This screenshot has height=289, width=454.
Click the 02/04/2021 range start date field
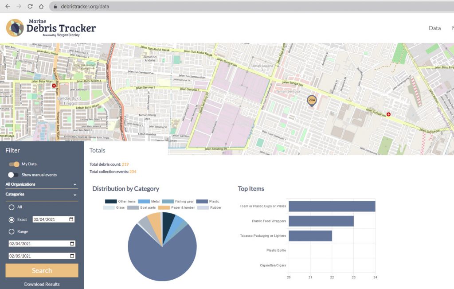click(38, 244)
